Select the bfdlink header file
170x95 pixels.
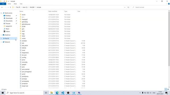pos(24,48)
